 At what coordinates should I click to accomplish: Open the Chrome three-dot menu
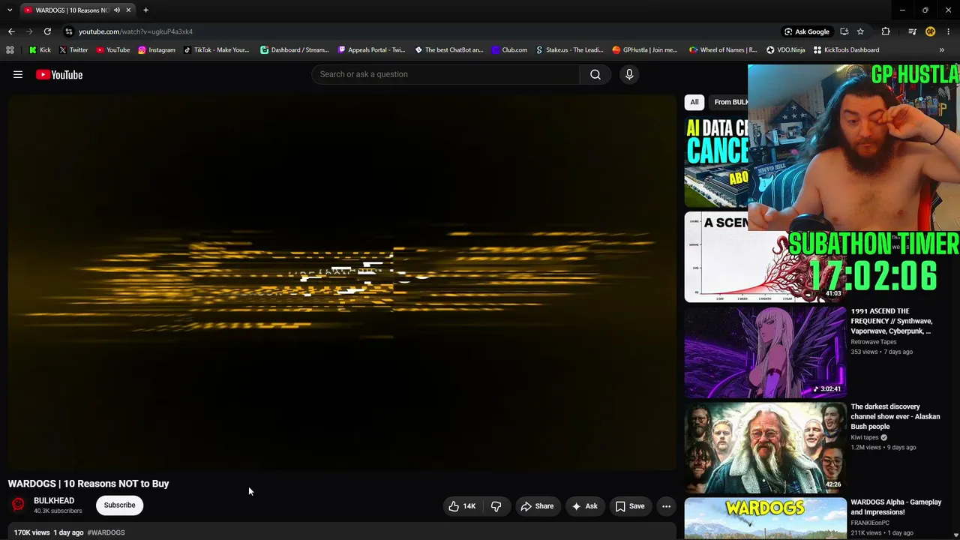point(949,31)
